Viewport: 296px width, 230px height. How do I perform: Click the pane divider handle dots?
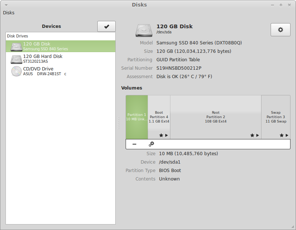click(119, 123)
